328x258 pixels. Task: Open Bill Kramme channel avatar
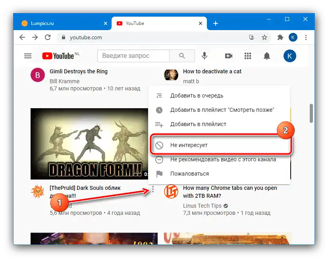(x=38, y=75)
